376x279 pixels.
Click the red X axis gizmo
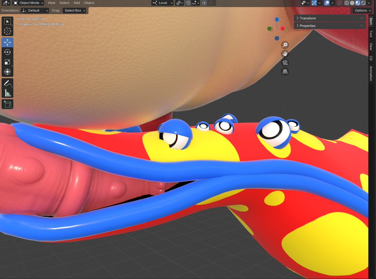(283, 29)
